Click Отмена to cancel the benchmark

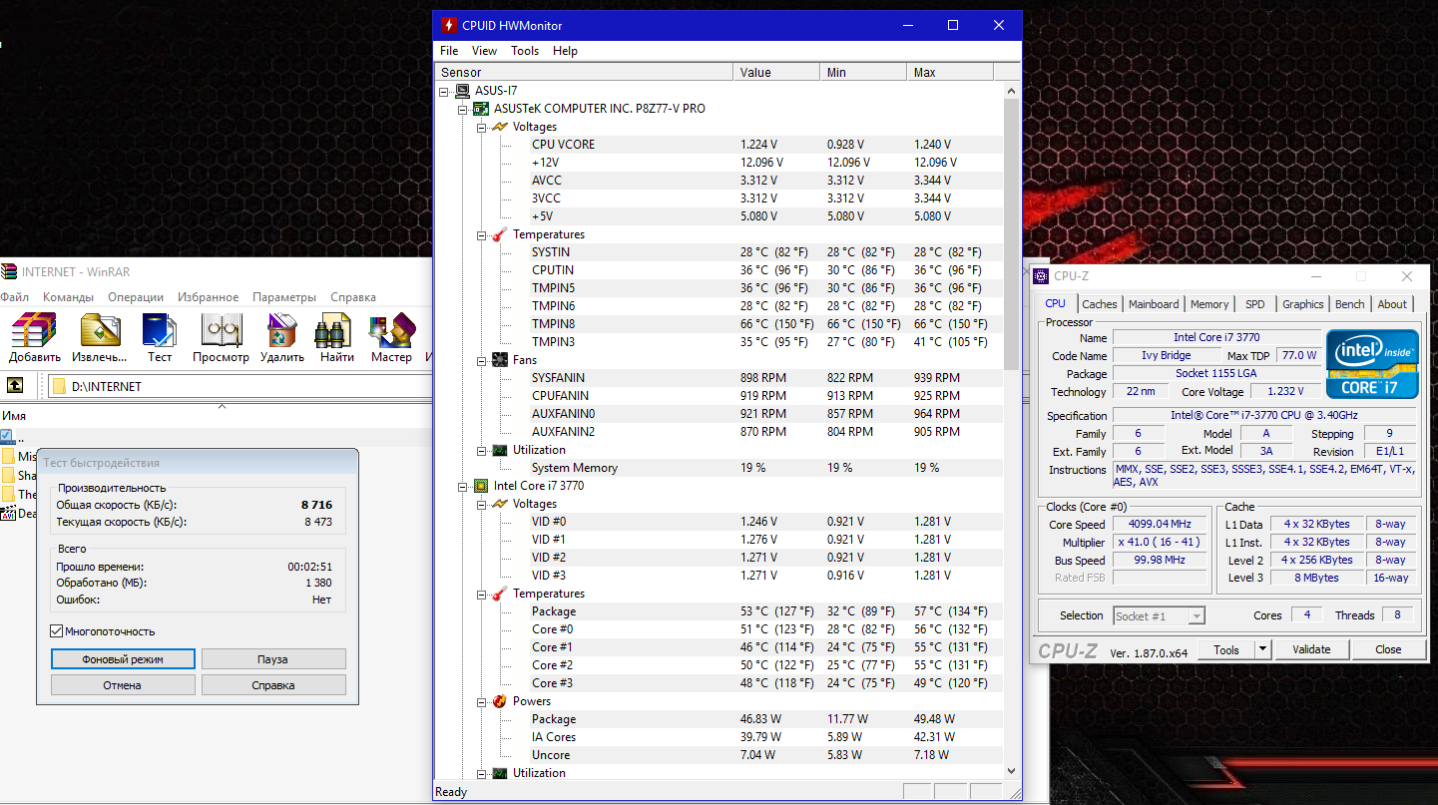(x=123, y=685)
